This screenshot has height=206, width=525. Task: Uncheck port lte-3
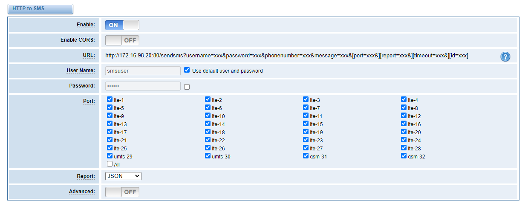pyautogui.click(x=306, y=99)
